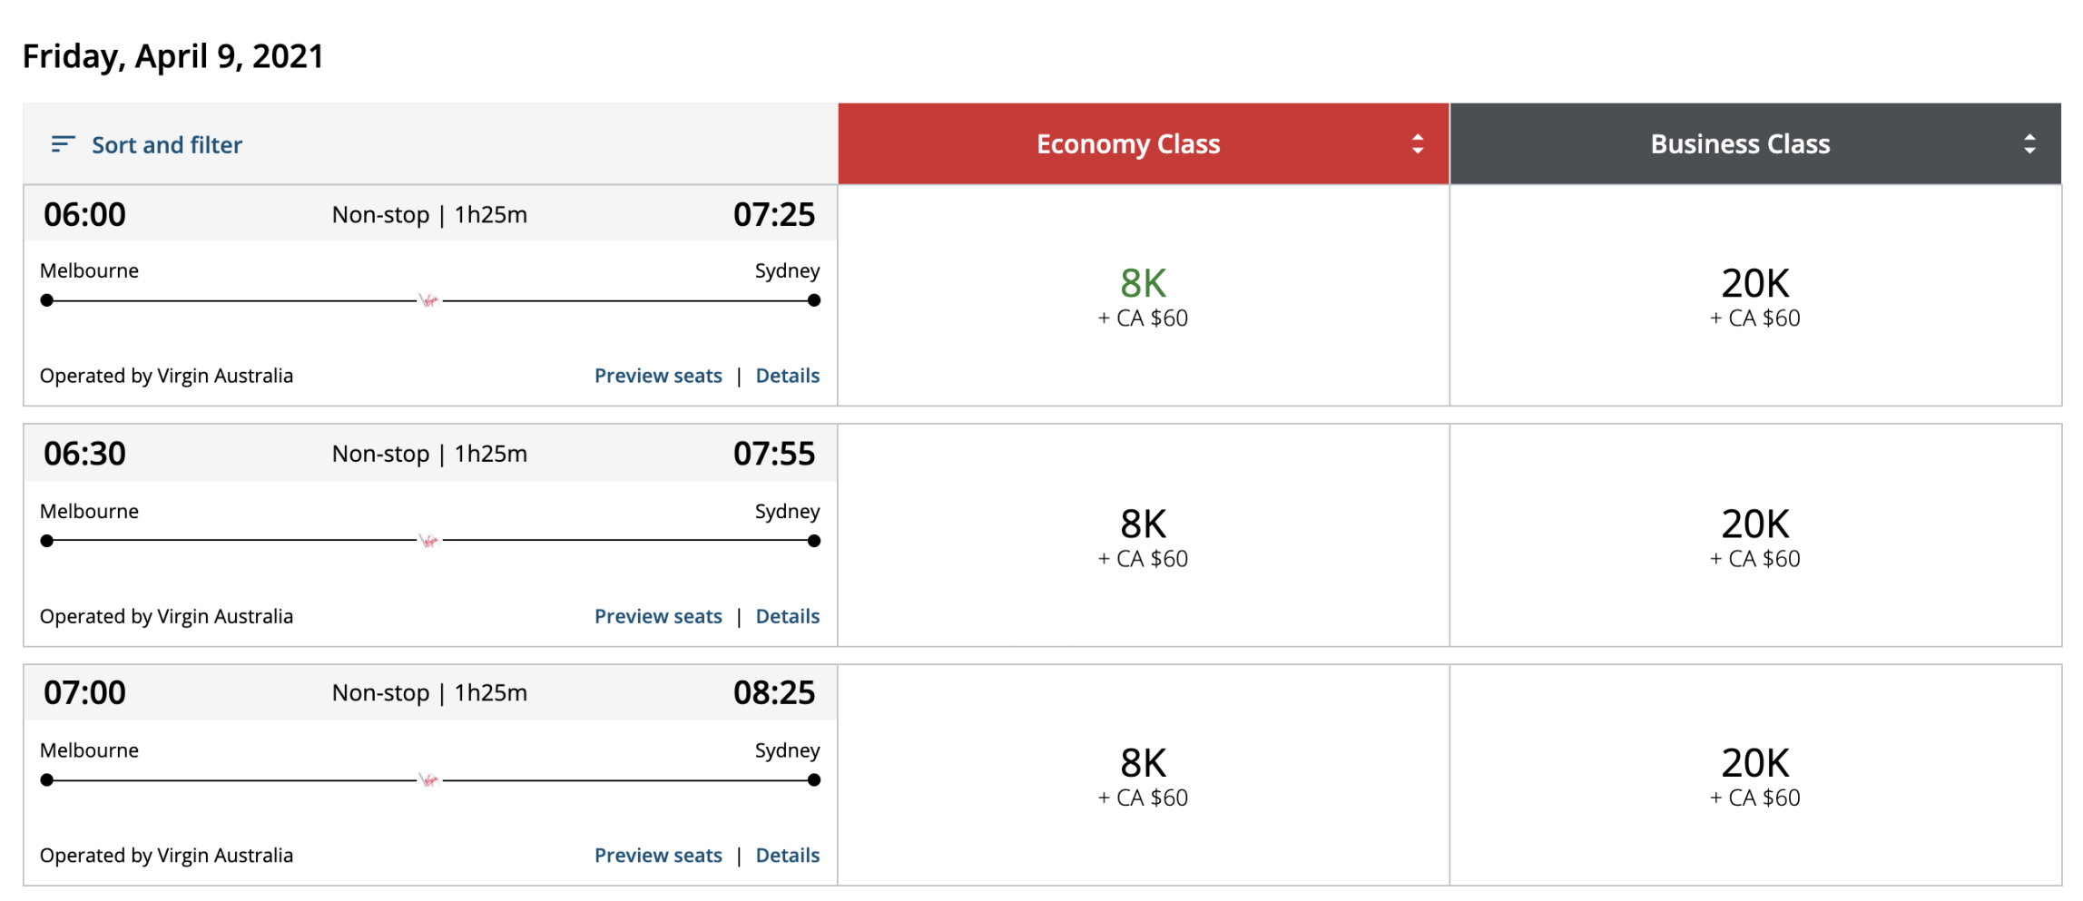Preview seats for the 06:30 flight
Image resolution: width=2083 pixels, height=901 pixels.
coord(658,616)
